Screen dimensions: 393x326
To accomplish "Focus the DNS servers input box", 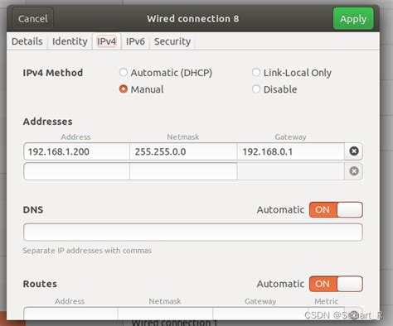I will click(x=193, y=233).
